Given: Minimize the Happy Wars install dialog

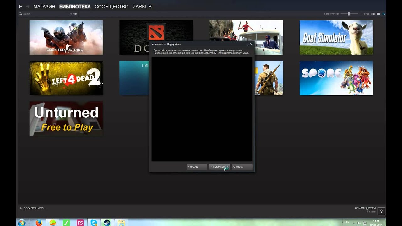Looking at the screenshot, I should (247, 44).
